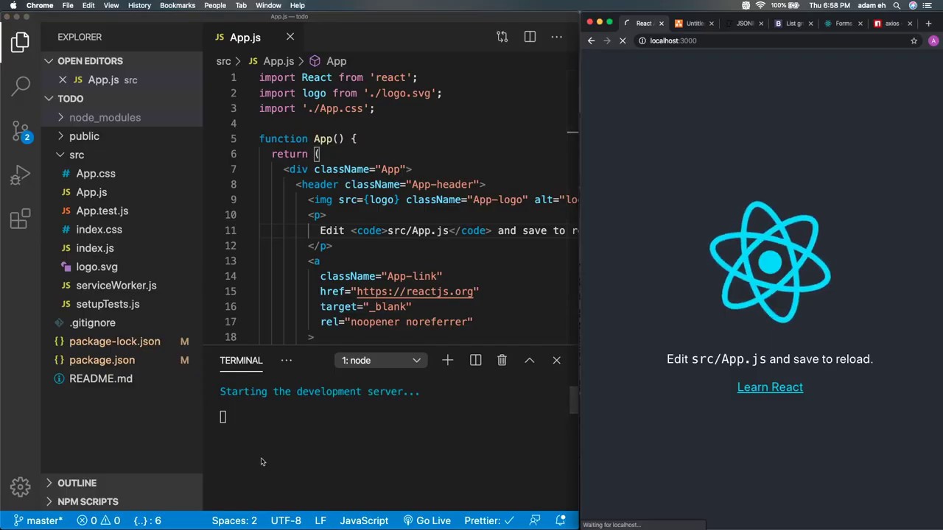Close the terminal panel
The width and height of the screenshot is (943, 530).
556,360
